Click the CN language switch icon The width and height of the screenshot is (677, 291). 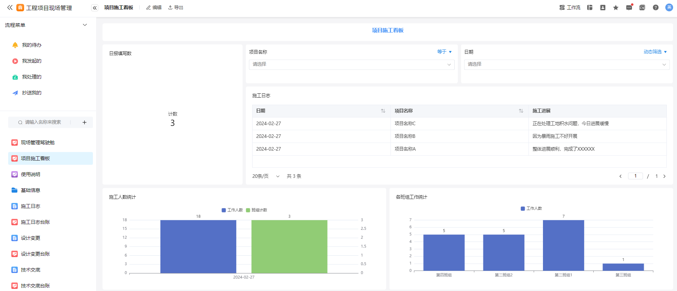642,7
